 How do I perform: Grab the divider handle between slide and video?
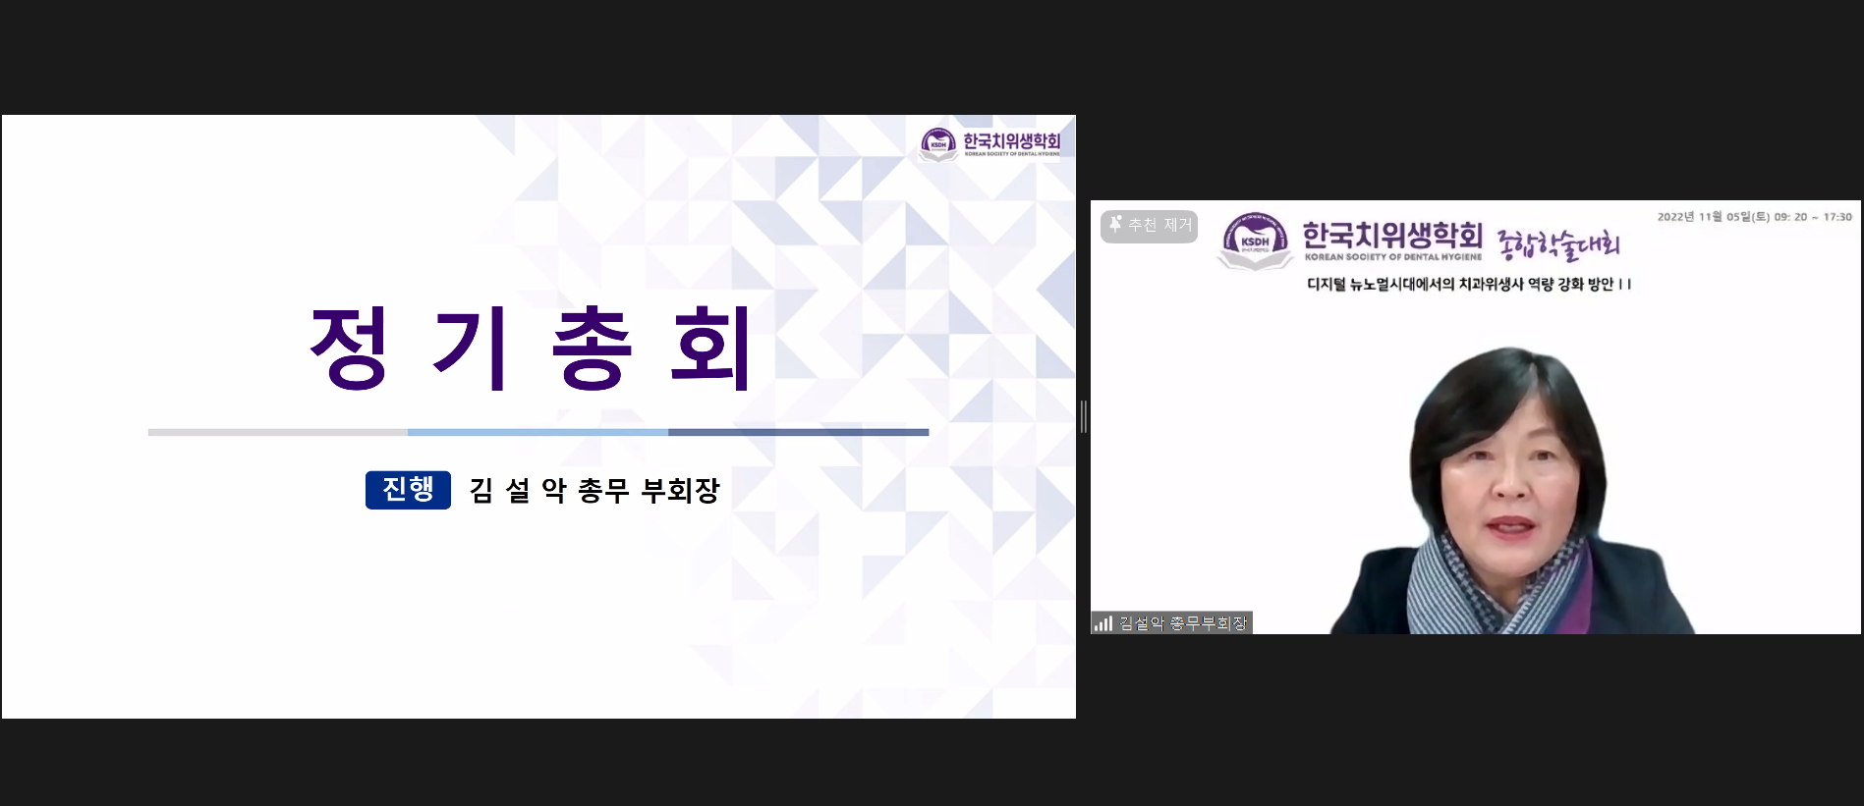click(x=1083, y=416)
